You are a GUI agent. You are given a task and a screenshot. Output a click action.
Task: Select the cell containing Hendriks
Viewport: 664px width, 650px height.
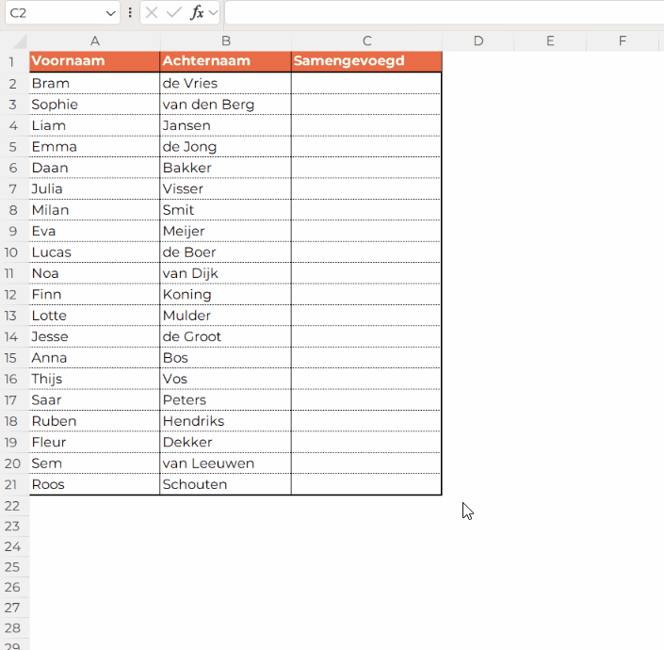click(x=226, y=421)
